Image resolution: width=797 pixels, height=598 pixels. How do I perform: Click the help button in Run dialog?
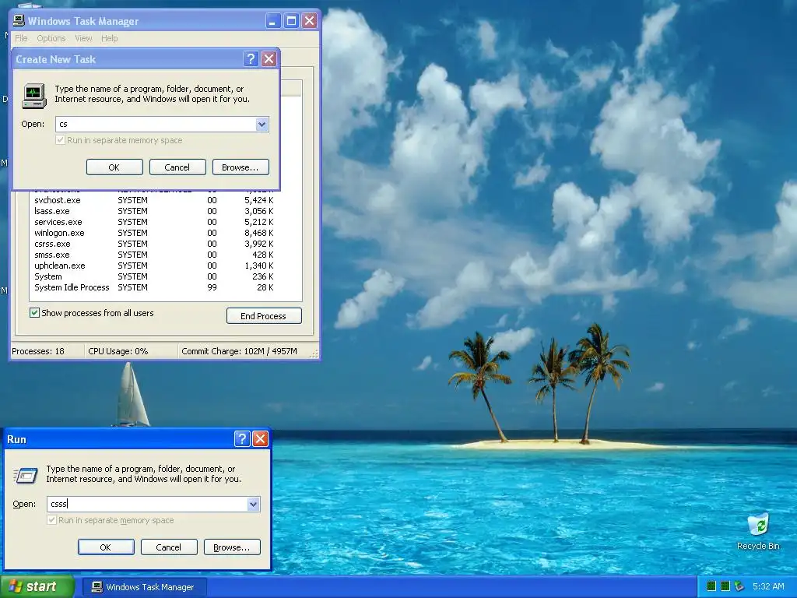tap(242, 439)
